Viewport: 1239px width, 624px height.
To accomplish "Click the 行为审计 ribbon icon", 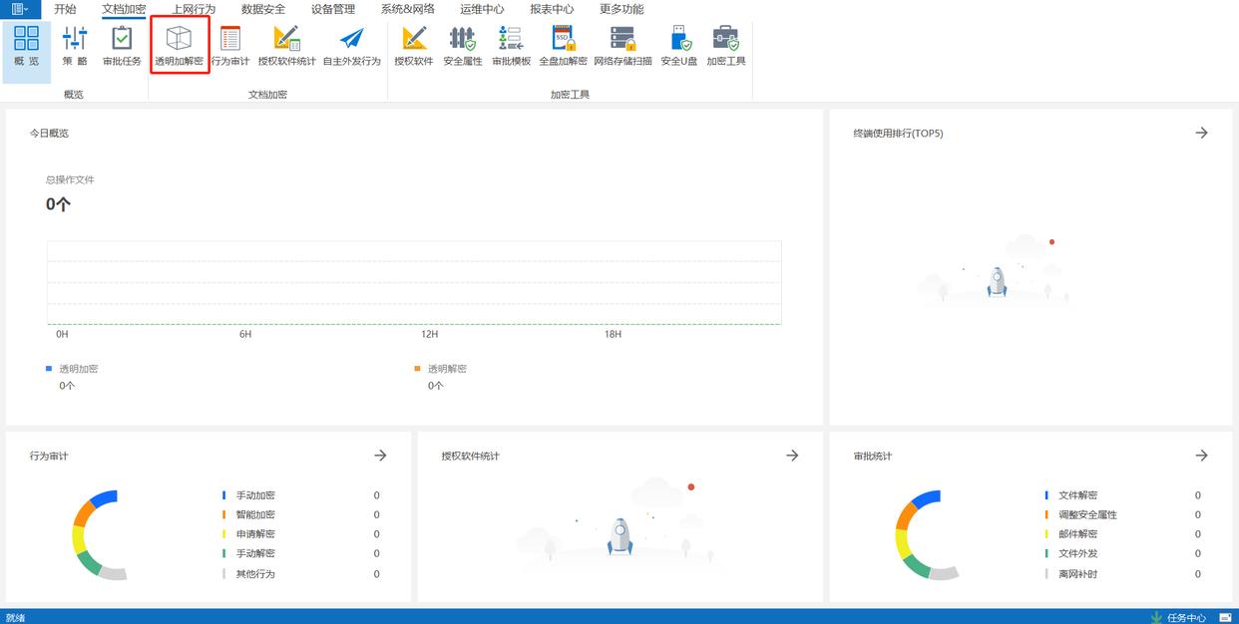I will tap(230, 46).
